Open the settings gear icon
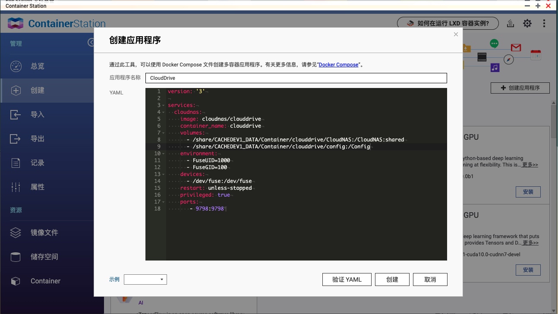The width and height of the screenshot is (558, 314). coord(527,23)
